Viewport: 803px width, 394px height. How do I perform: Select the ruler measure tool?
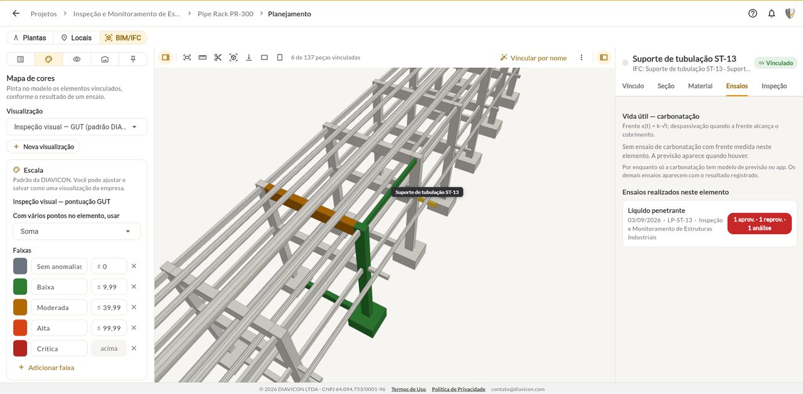203,57
